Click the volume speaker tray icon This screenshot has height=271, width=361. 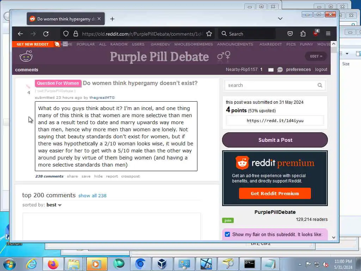[x=325, y=265]
